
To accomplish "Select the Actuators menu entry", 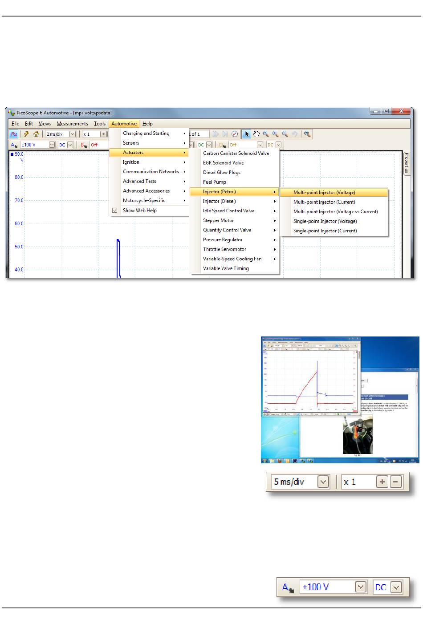I will pos(149,153).
